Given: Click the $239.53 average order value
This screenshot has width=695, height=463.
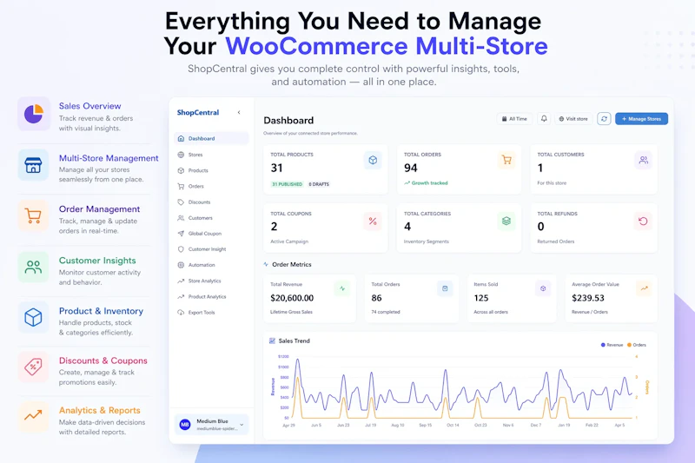Looking at the screenshot, I should (588, 298).
